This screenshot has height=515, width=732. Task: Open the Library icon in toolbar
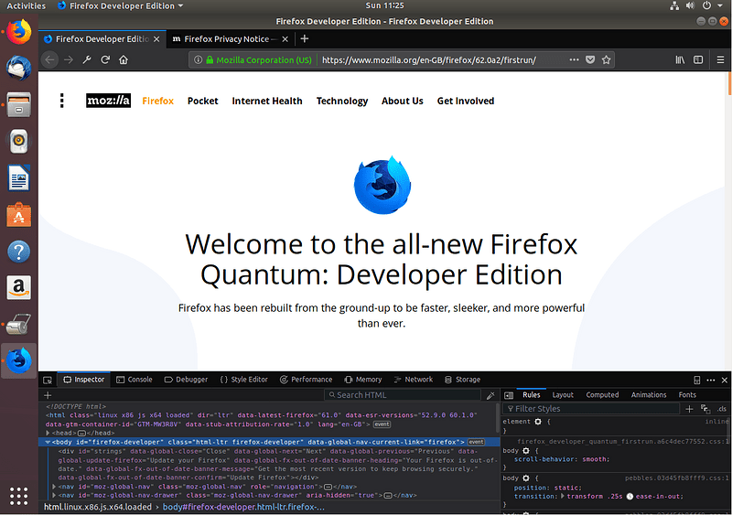[x=680, y=59]
